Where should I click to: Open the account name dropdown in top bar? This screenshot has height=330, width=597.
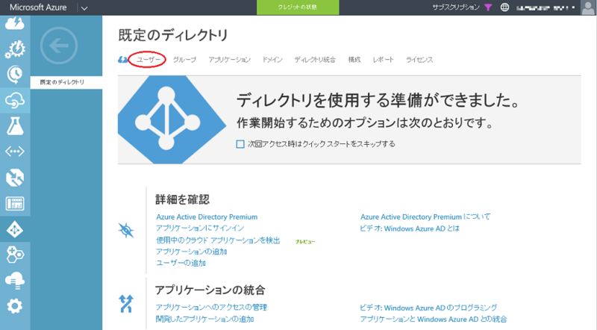click(546, 7)
